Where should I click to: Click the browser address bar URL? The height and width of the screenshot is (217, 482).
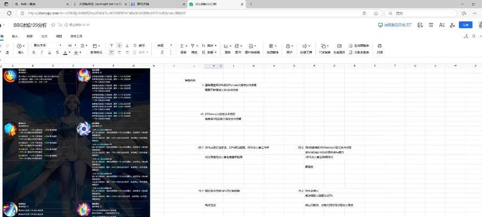106,14
